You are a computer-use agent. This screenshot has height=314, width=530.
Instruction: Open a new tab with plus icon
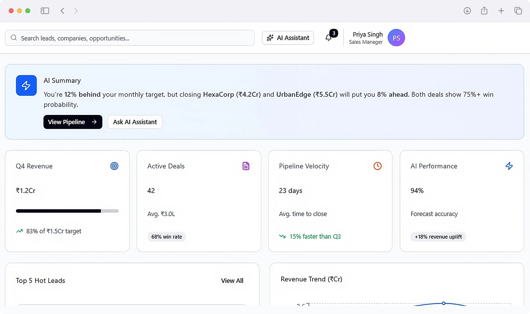pos(501,11)
